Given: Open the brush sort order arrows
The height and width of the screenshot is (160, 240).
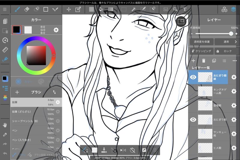Looking at the screenshot, I should point(54,92).
